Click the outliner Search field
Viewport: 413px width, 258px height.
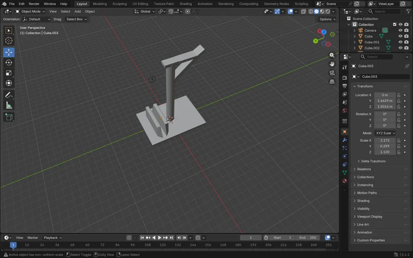point(384,11)
